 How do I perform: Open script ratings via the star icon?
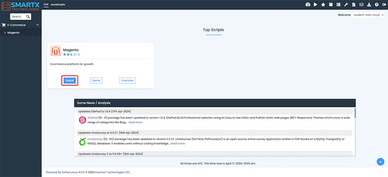click(323, 5)
